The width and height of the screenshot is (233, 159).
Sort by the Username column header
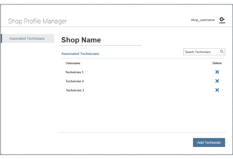(73, 63)
